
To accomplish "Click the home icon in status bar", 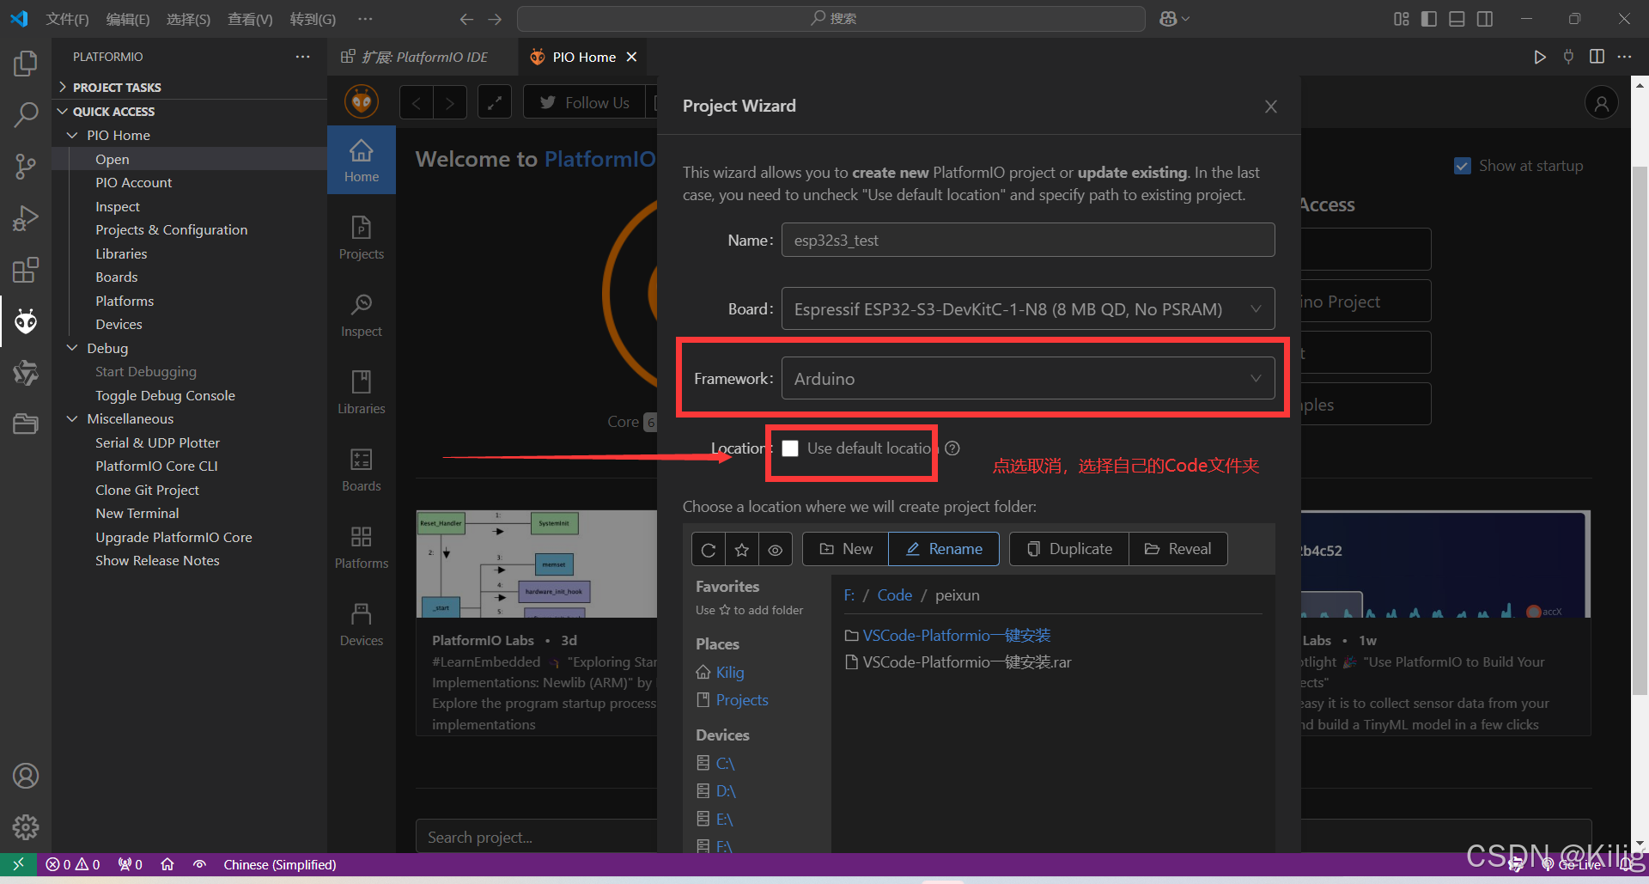I will (167, 864).
